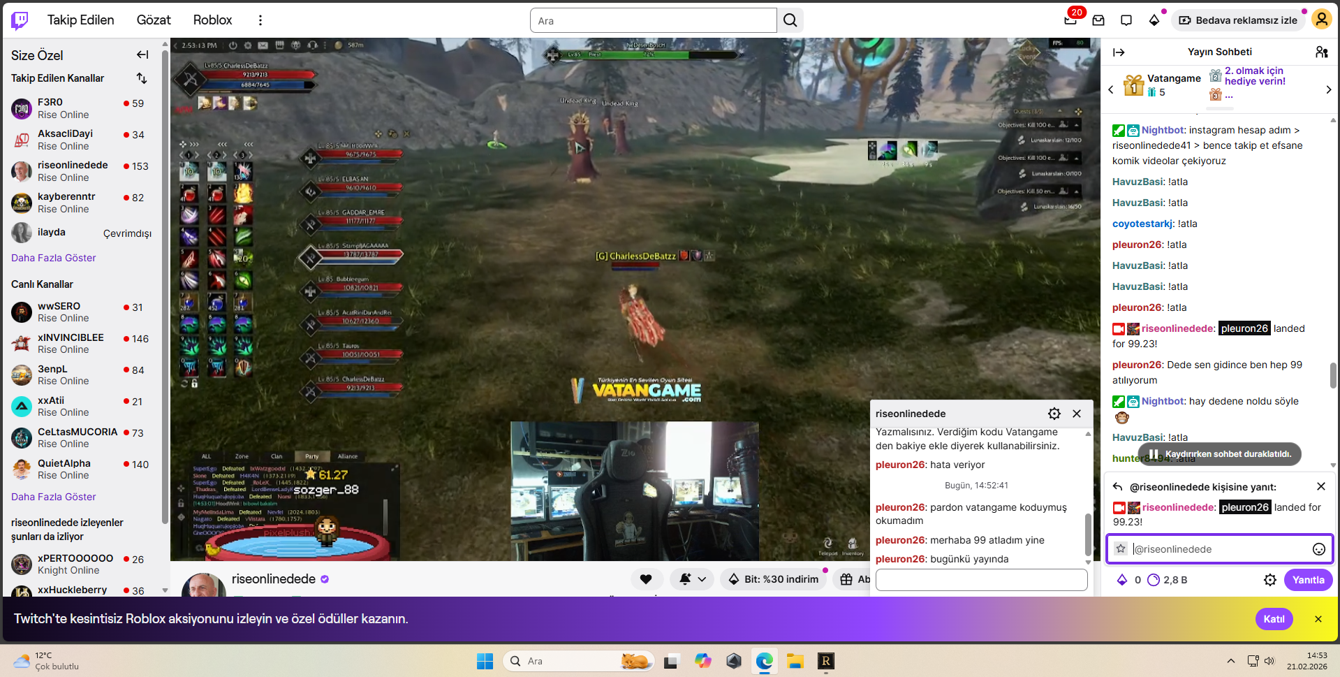Collapse the Size Özel sidebar
This screenshot has height=677, width=1340.
142,54
